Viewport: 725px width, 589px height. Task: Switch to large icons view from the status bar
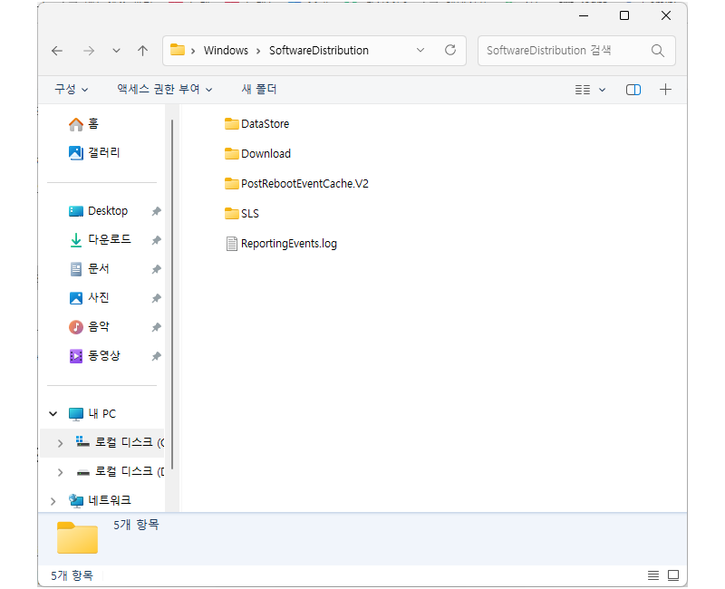tap(672, 575)
